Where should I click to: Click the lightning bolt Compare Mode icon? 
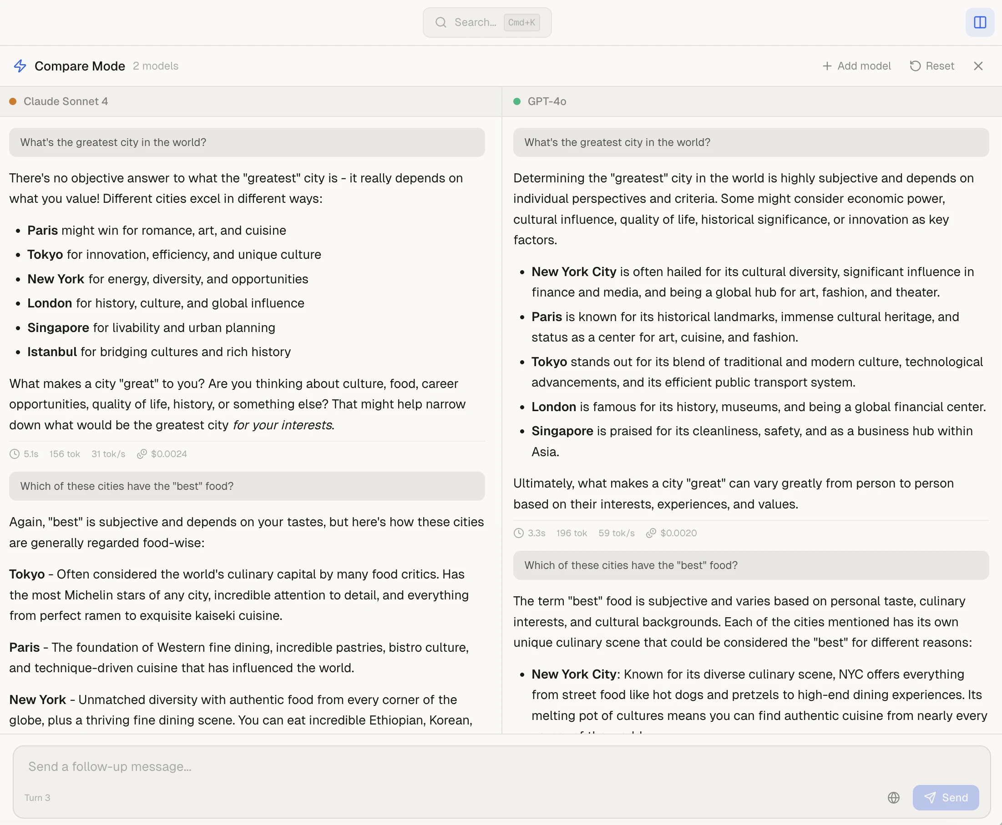tap(20, 66)
